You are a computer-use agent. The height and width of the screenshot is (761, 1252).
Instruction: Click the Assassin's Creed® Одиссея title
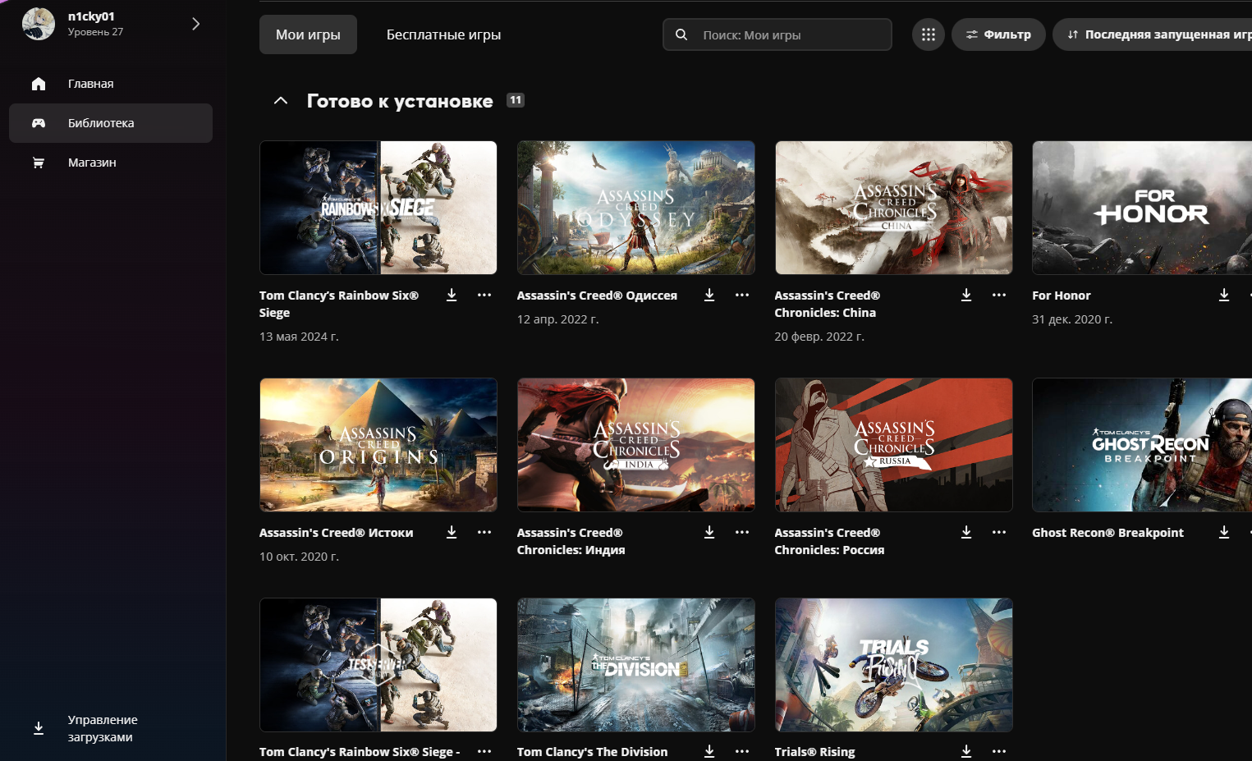tap(597, 296)
